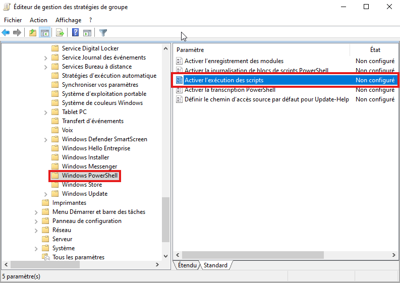Switch to the Étendu tab

187,265
